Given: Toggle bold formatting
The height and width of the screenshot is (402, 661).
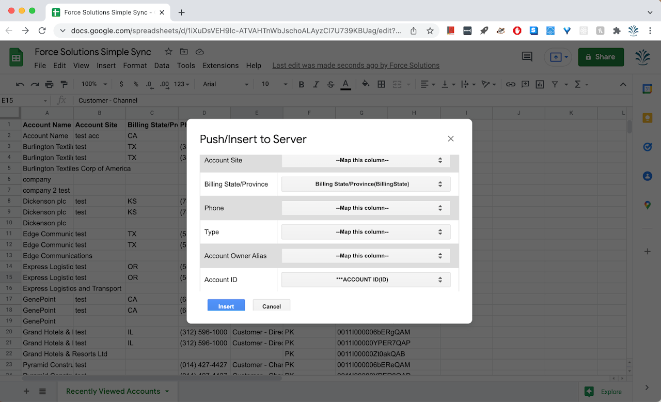Looking at the screenshot, I should coord(302,84).
